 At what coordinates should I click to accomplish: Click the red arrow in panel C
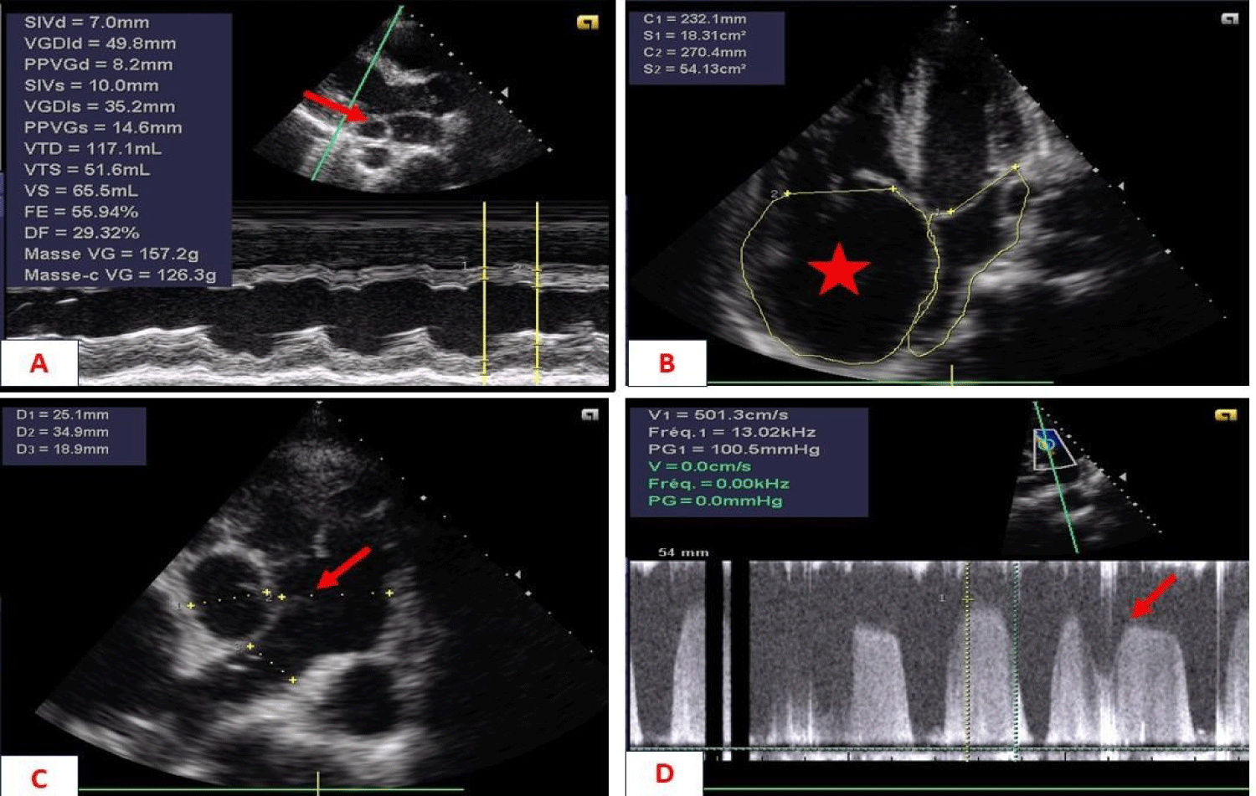coord(343,567)
